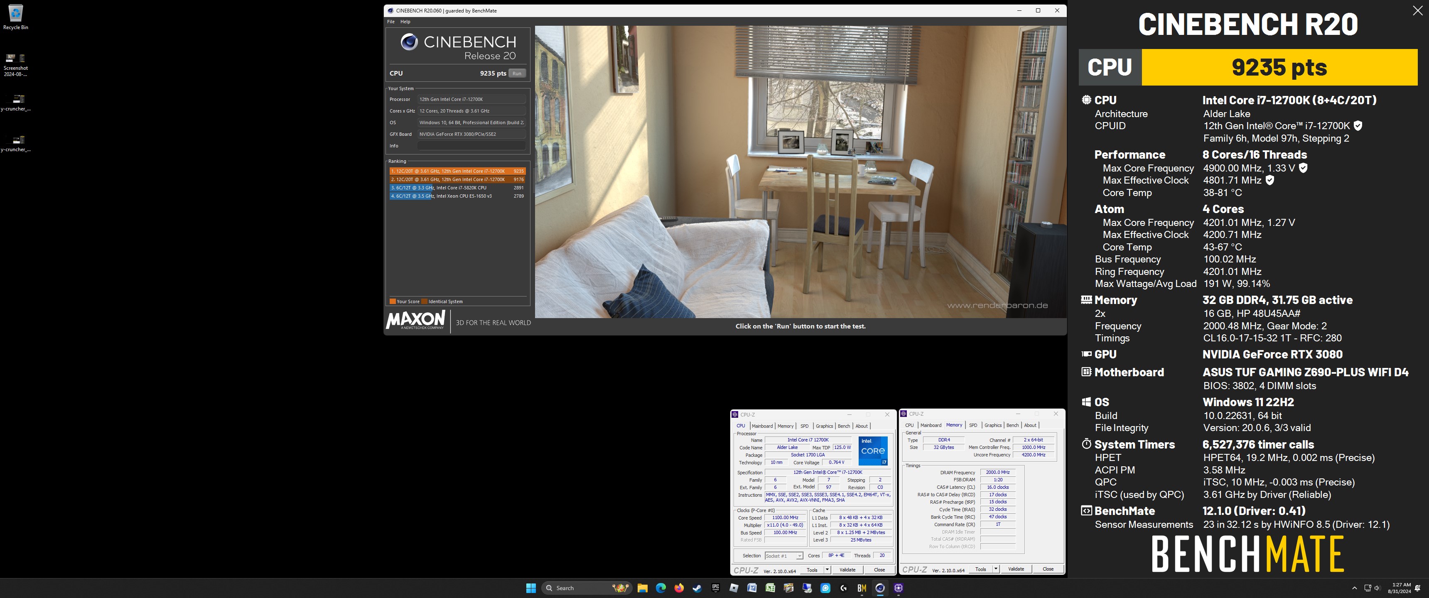Switch to Mainboard tab in left CPU-Z
The image size is (1429, 598).
pos(762,426)
